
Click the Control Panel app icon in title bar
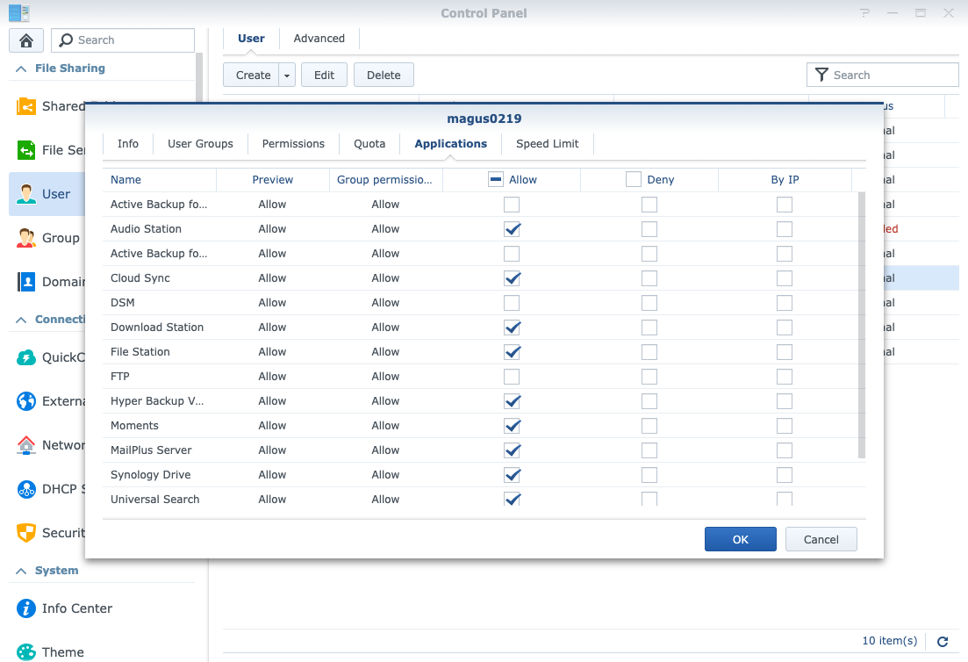19,12
